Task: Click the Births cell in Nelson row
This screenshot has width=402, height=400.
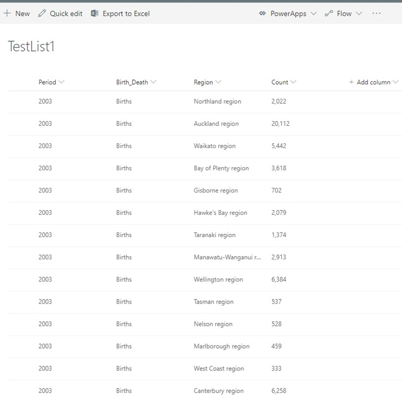Action: coord(124,324)
